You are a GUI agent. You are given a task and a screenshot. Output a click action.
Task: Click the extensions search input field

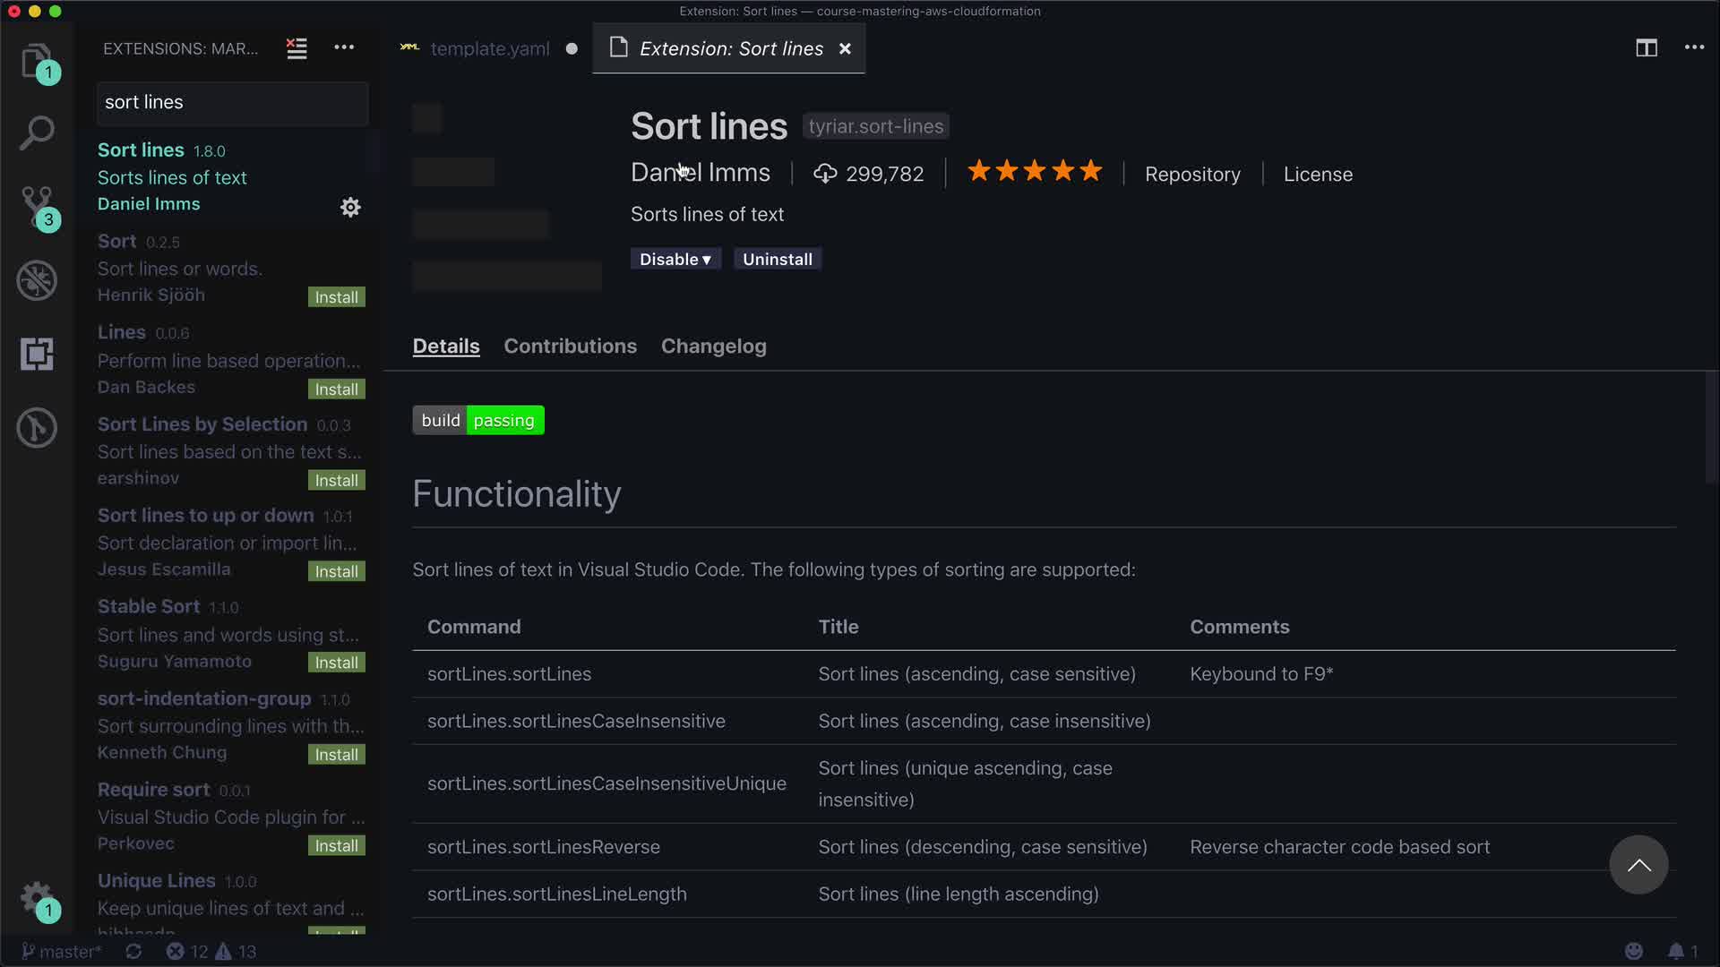pyautogui.click(x=232, y=103)
